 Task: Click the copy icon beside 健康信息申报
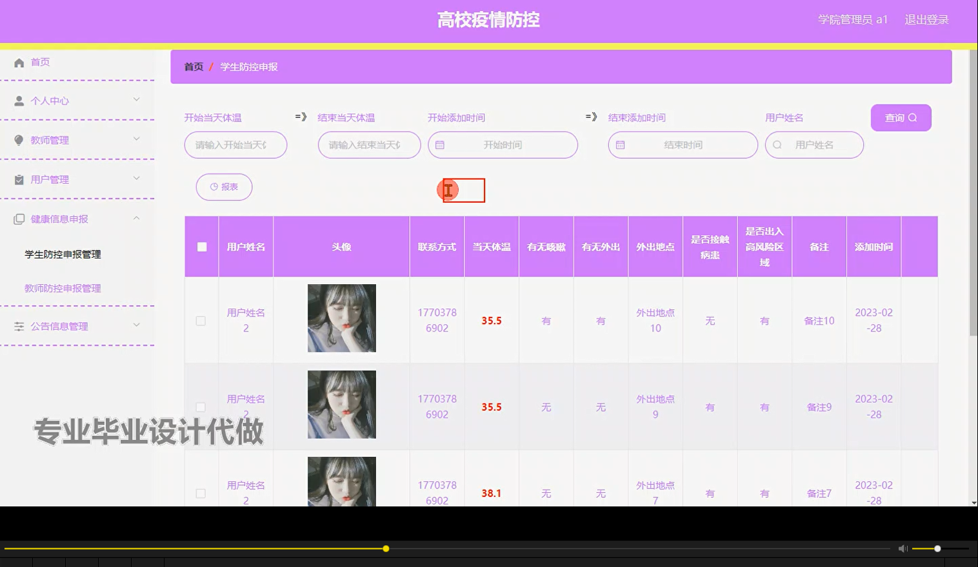tap(19, 219)
